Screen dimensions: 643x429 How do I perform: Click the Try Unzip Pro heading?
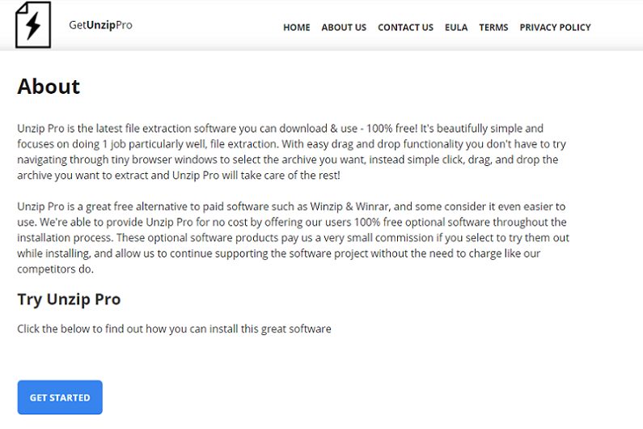69,299
